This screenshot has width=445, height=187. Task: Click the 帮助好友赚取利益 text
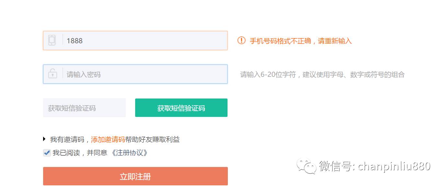pos(152,140)
